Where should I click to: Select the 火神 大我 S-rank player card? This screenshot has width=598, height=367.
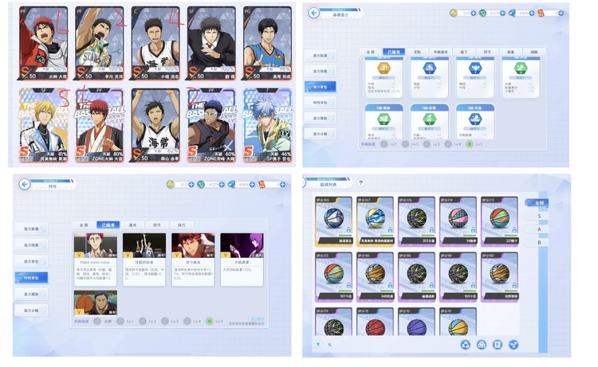click(44, 43)
